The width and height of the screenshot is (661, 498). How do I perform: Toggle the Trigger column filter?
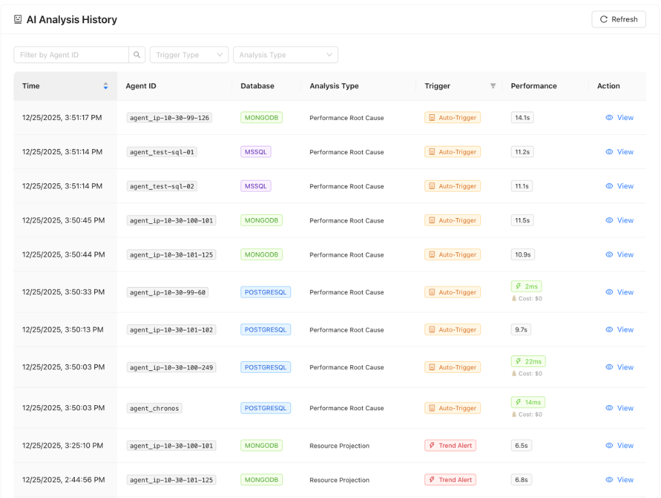(x=493, y=85)
